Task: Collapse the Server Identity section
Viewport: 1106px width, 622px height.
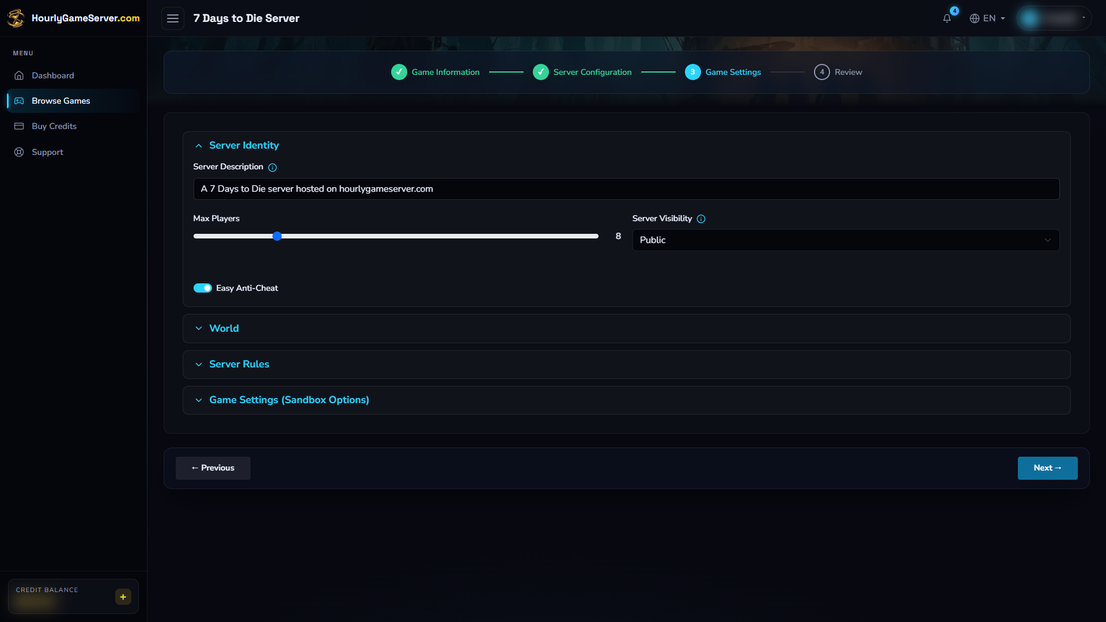Action: coord(627,146)
